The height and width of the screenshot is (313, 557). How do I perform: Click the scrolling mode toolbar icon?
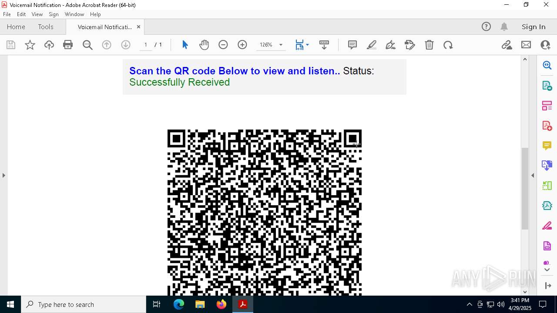coord(324,45)
